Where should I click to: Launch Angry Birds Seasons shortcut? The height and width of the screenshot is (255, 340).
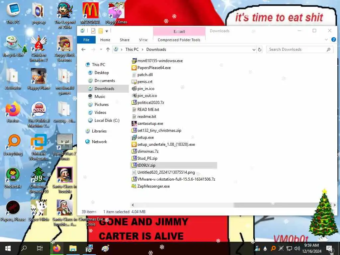click(65, 48)
